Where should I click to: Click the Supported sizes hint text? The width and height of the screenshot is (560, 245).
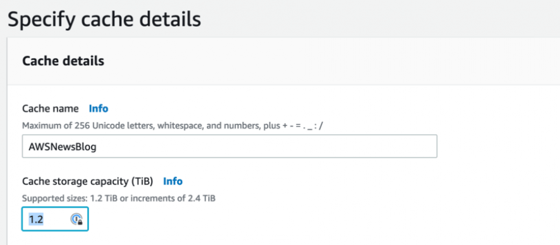[x=118, y=198]
